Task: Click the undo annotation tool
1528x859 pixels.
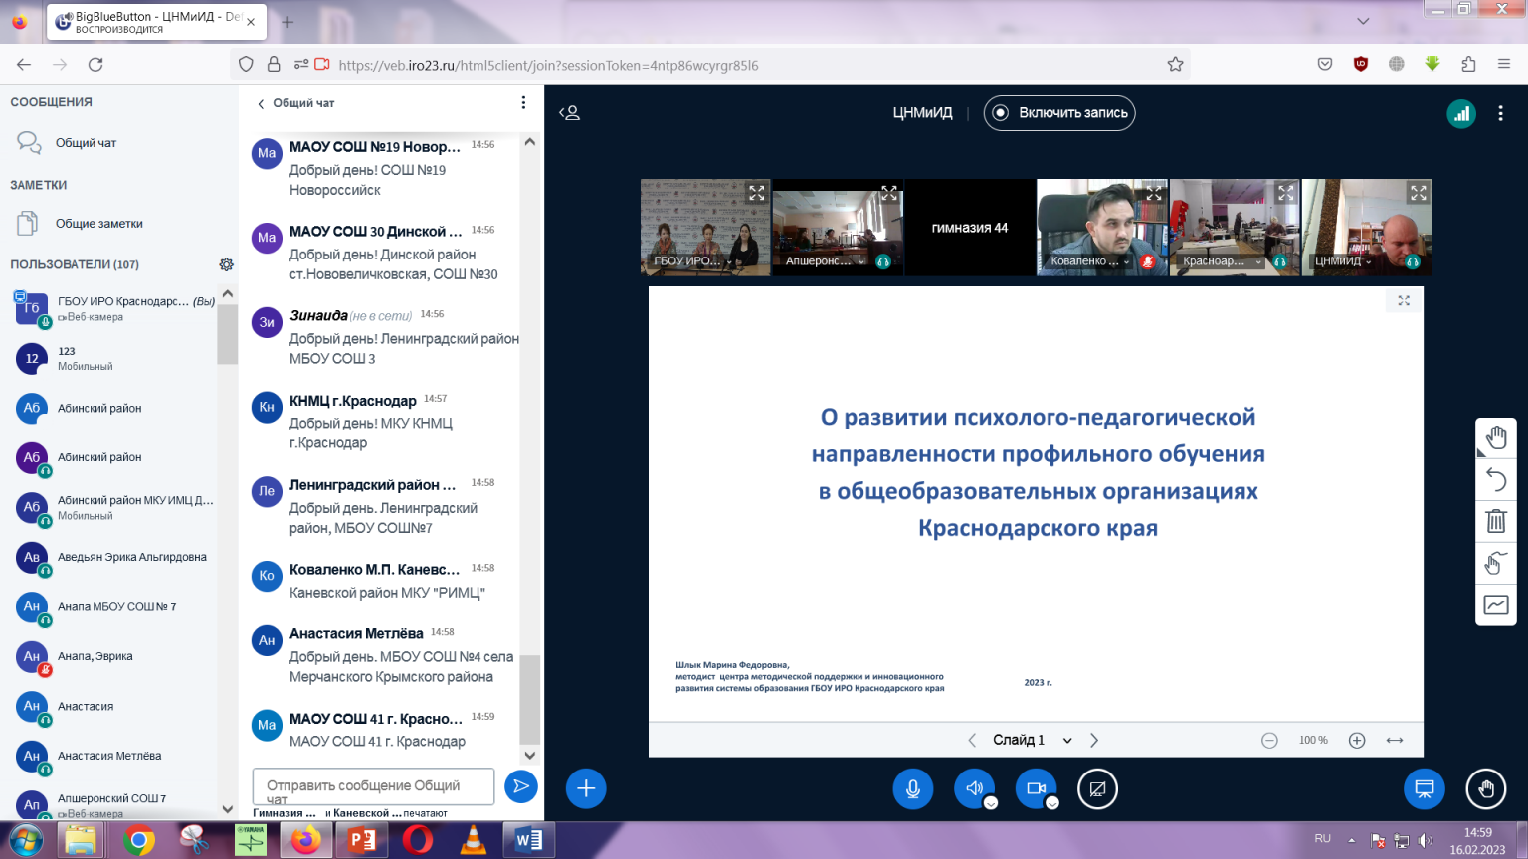Action: [x=1495, y=479]
